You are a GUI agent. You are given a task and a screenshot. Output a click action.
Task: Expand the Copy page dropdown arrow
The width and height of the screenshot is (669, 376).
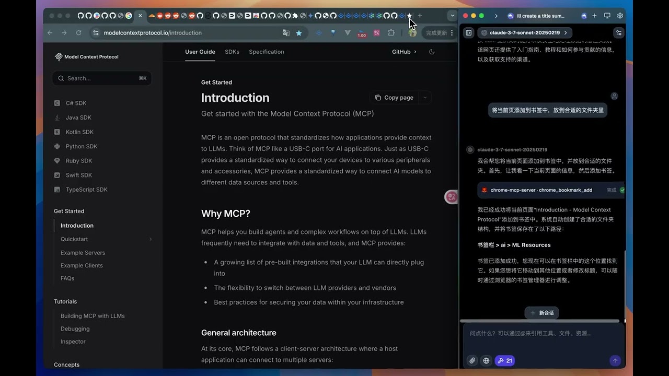coord(425,98)
